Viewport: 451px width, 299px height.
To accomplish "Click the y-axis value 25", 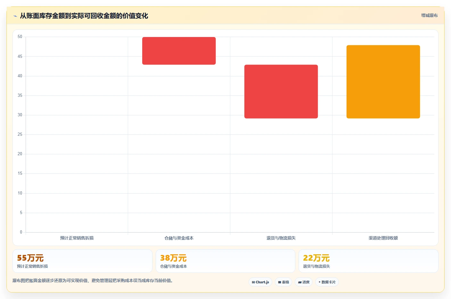I will [20, 134].
